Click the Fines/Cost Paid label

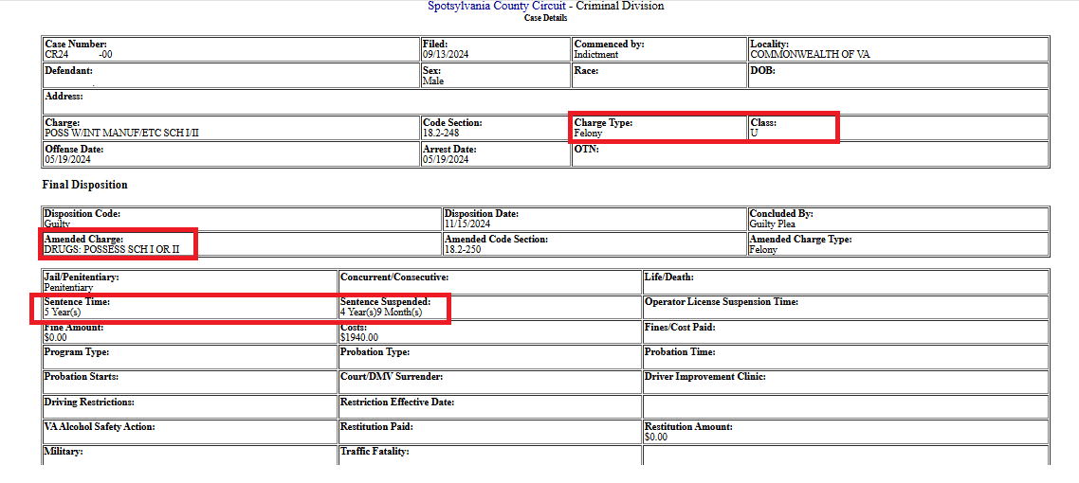[680, 327]
